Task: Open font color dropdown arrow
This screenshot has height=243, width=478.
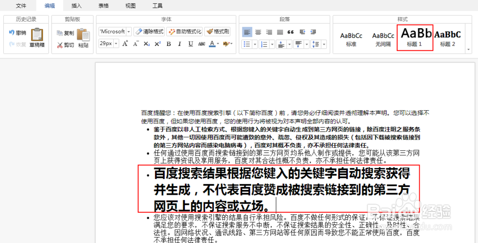Action: pyautogui.click(x=218, y=44)
